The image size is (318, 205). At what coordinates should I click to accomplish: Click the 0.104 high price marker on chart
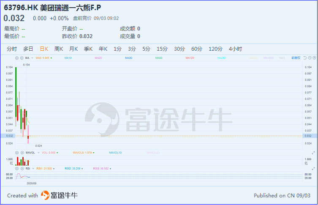coord(26,65)
